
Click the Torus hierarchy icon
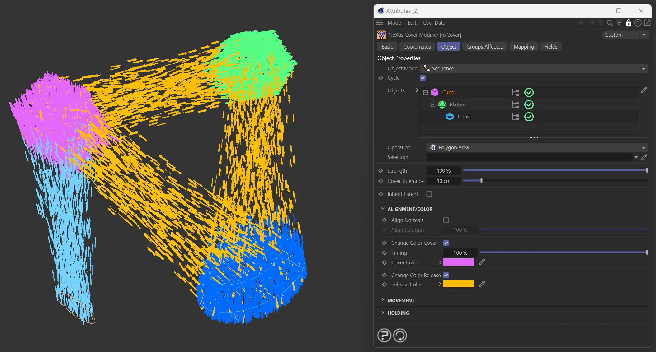tap(516, 117)
